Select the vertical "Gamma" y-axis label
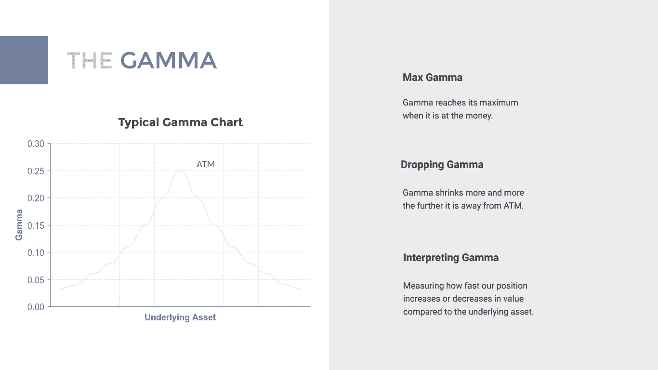The height and width of the screenshot is (370, 658). click(x=19, y=225)
